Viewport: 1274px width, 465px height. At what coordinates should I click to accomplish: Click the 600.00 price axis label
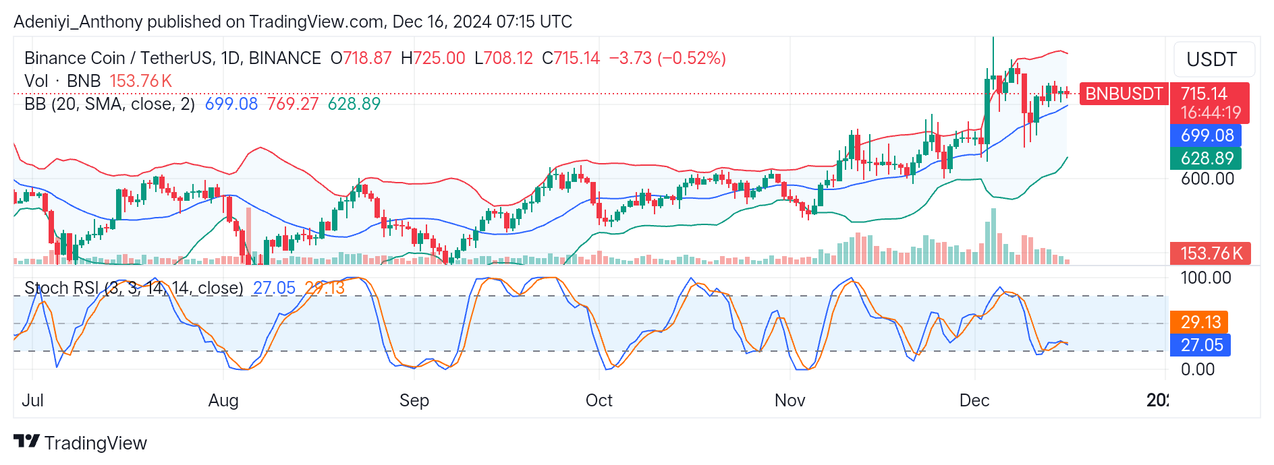(x=1207, y=179)
